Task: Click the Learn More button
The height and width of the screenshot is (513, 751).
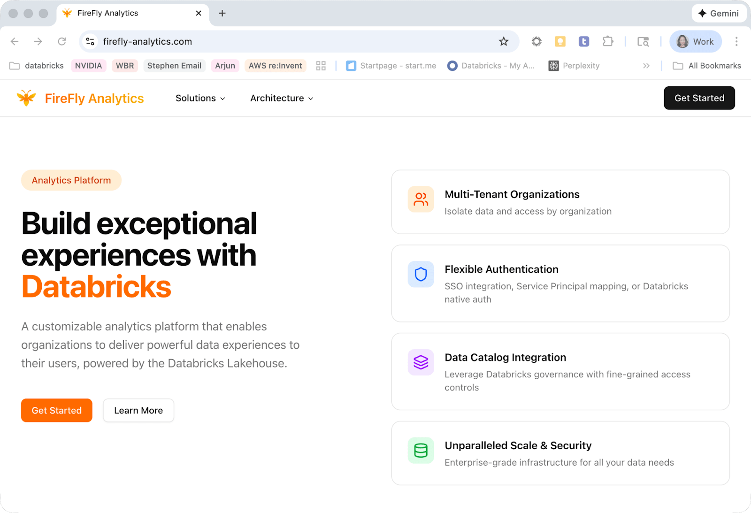Action: (138, 411)
